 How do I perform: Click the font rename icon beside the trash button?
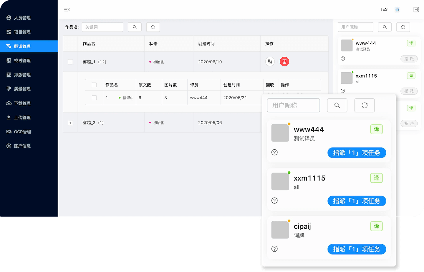pos(270,61)
